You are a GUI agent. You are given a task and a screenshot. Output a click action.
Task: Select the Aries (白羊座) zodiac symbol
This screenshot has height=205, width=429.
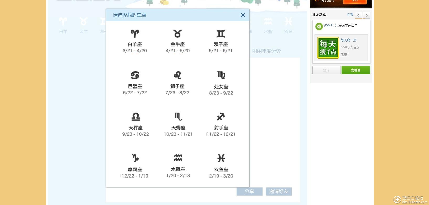pyautogui.click(x=135, y=34)
